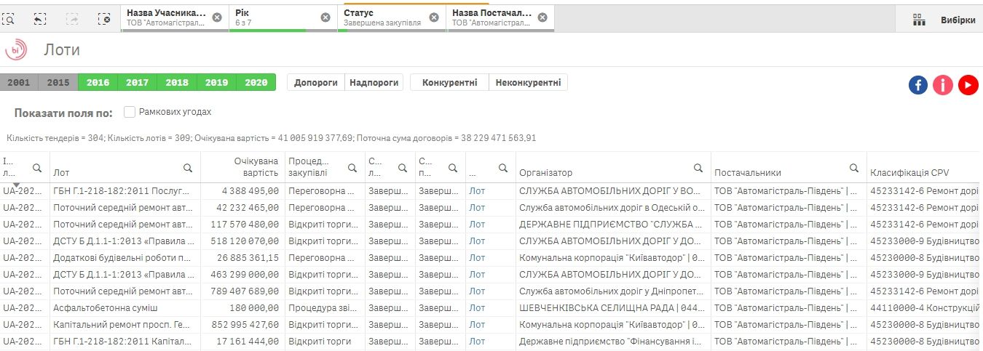Search in the Постачальники column
983x351 pixels.
[x=854, y=168]
